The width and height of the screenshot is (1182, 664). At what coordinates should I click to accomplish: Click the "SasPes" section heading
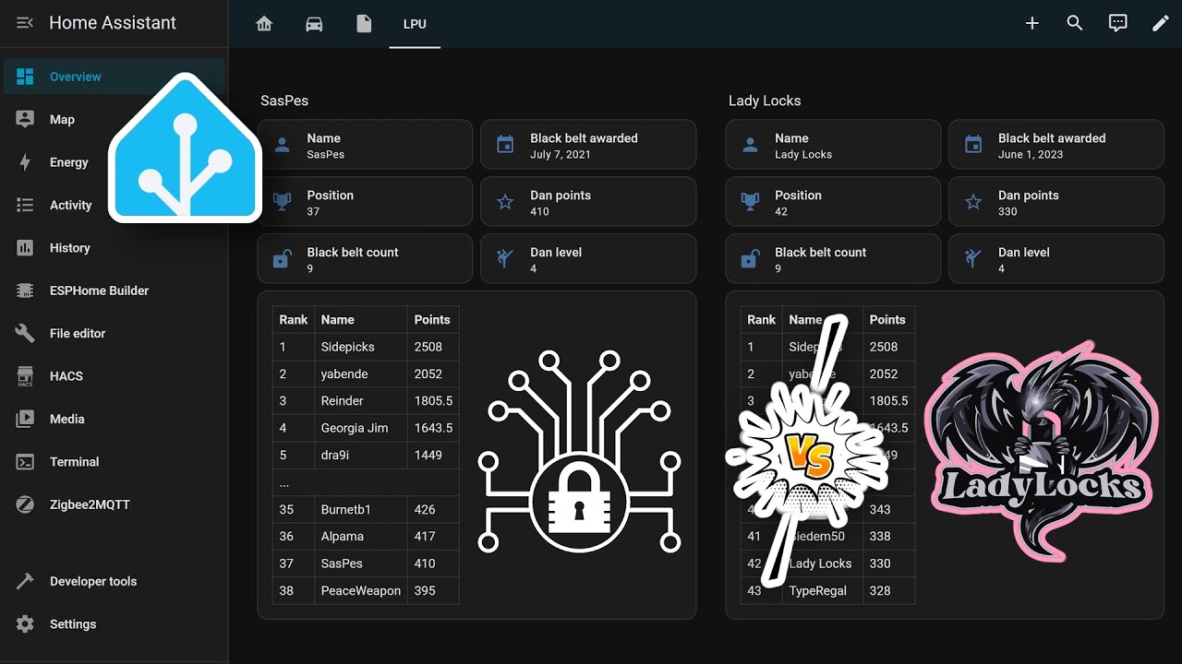point(284,101)
